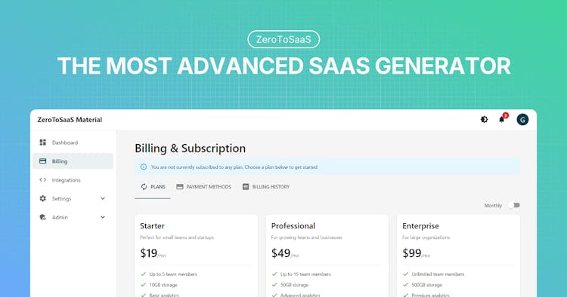Click the Integrations code brackets icon
The image size is (567, 297).
tap(42, 180)
